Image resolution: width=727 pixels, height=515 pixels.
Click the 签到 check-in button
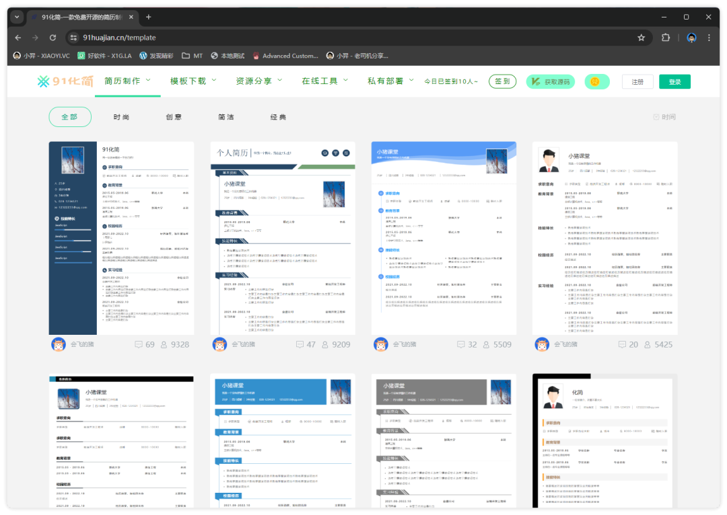tap(503, 81)
